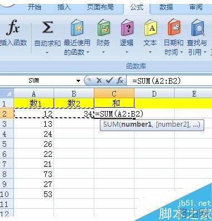Switch to the Page Layout (页面布局) tab

(100, 7)
